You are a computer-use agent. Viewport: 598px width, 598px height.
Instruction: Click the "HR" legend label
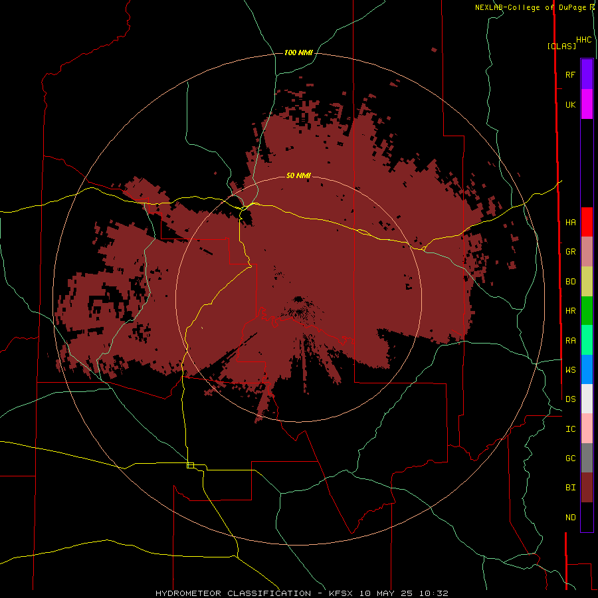(570, 311)
